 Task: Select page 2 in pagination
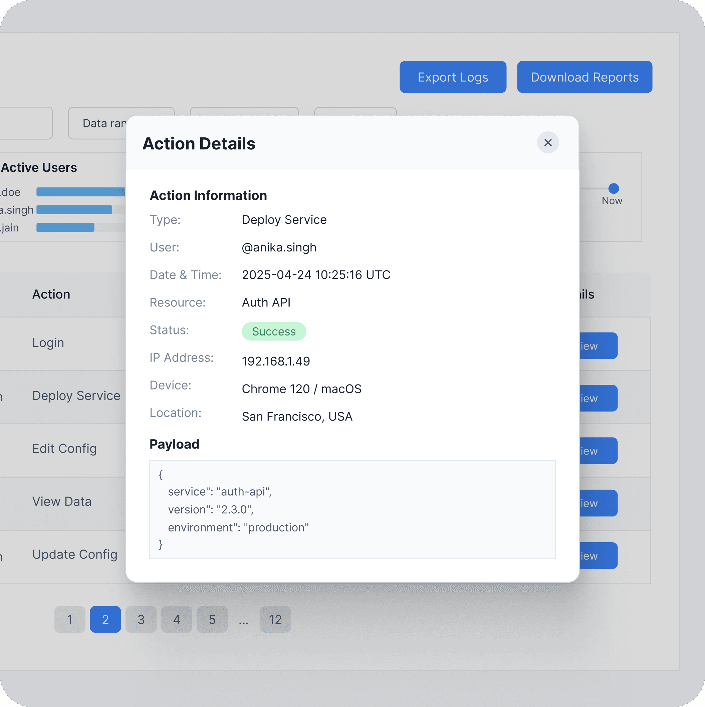tap(105, 619)
